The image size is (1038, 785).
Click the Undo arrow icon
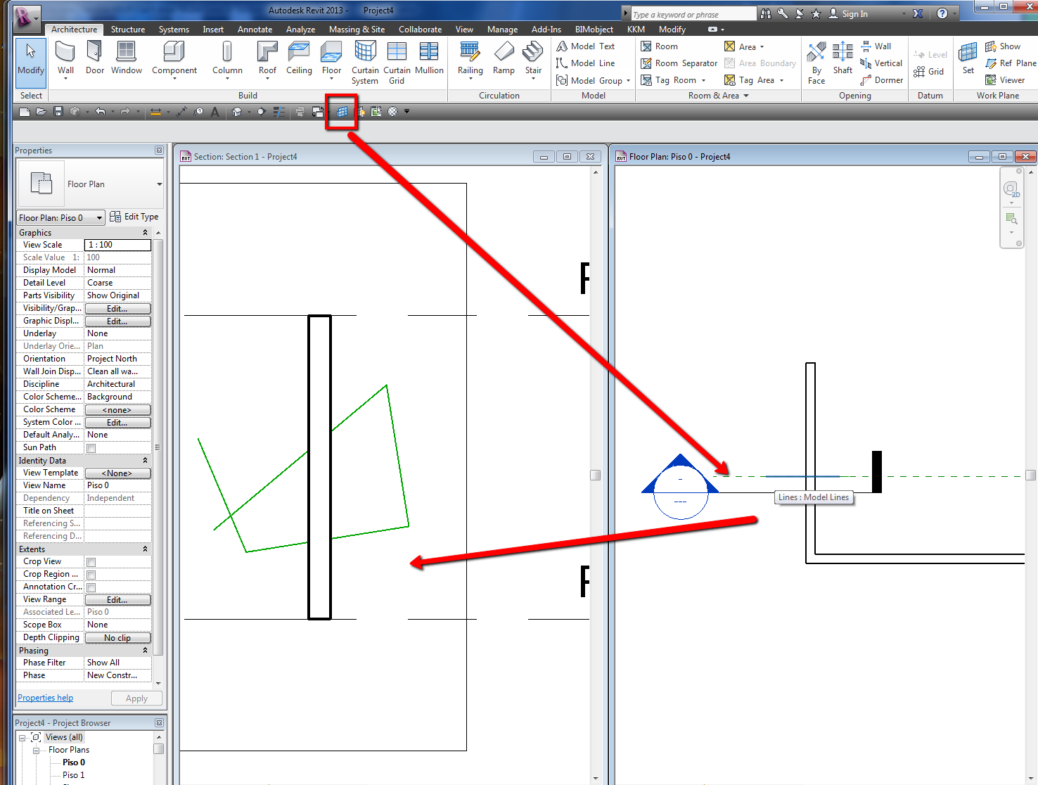pos(100,112)
